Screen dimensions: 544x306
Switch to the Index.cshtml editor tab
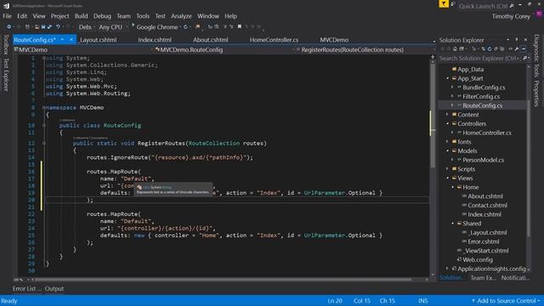155,40
